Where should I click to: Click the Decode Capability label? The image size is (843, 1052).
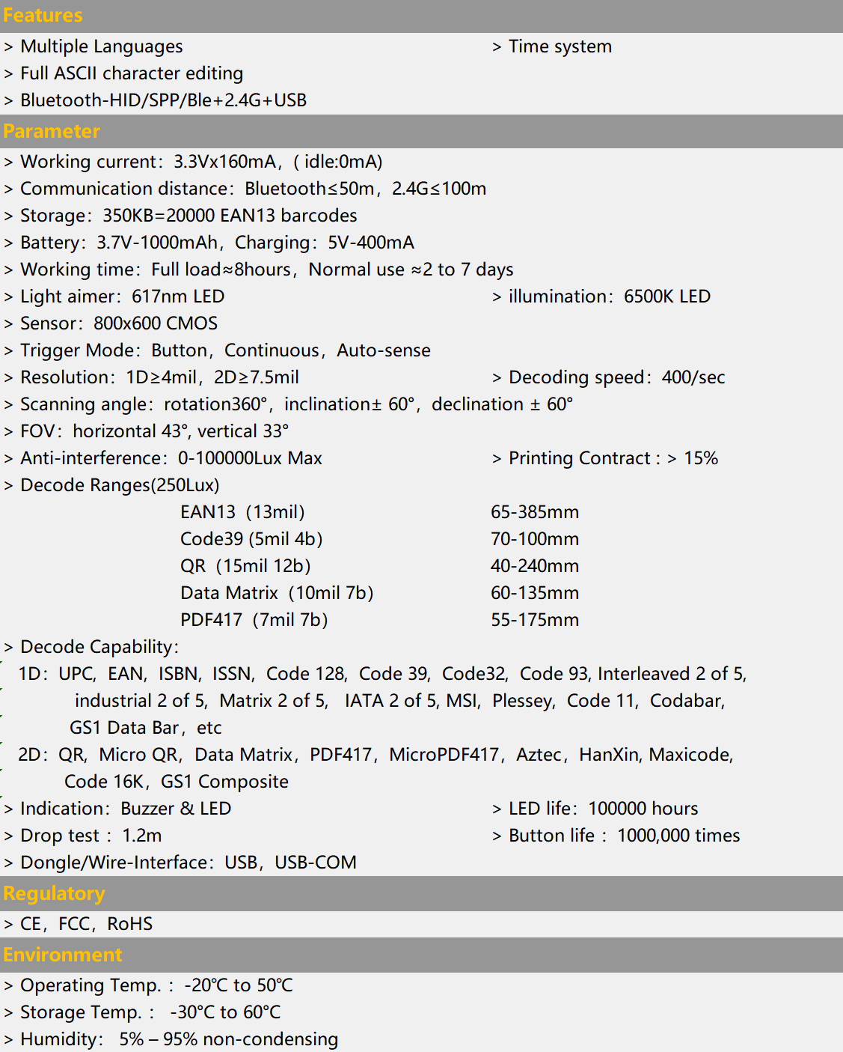pyautogui.click(x=92, y=647)
